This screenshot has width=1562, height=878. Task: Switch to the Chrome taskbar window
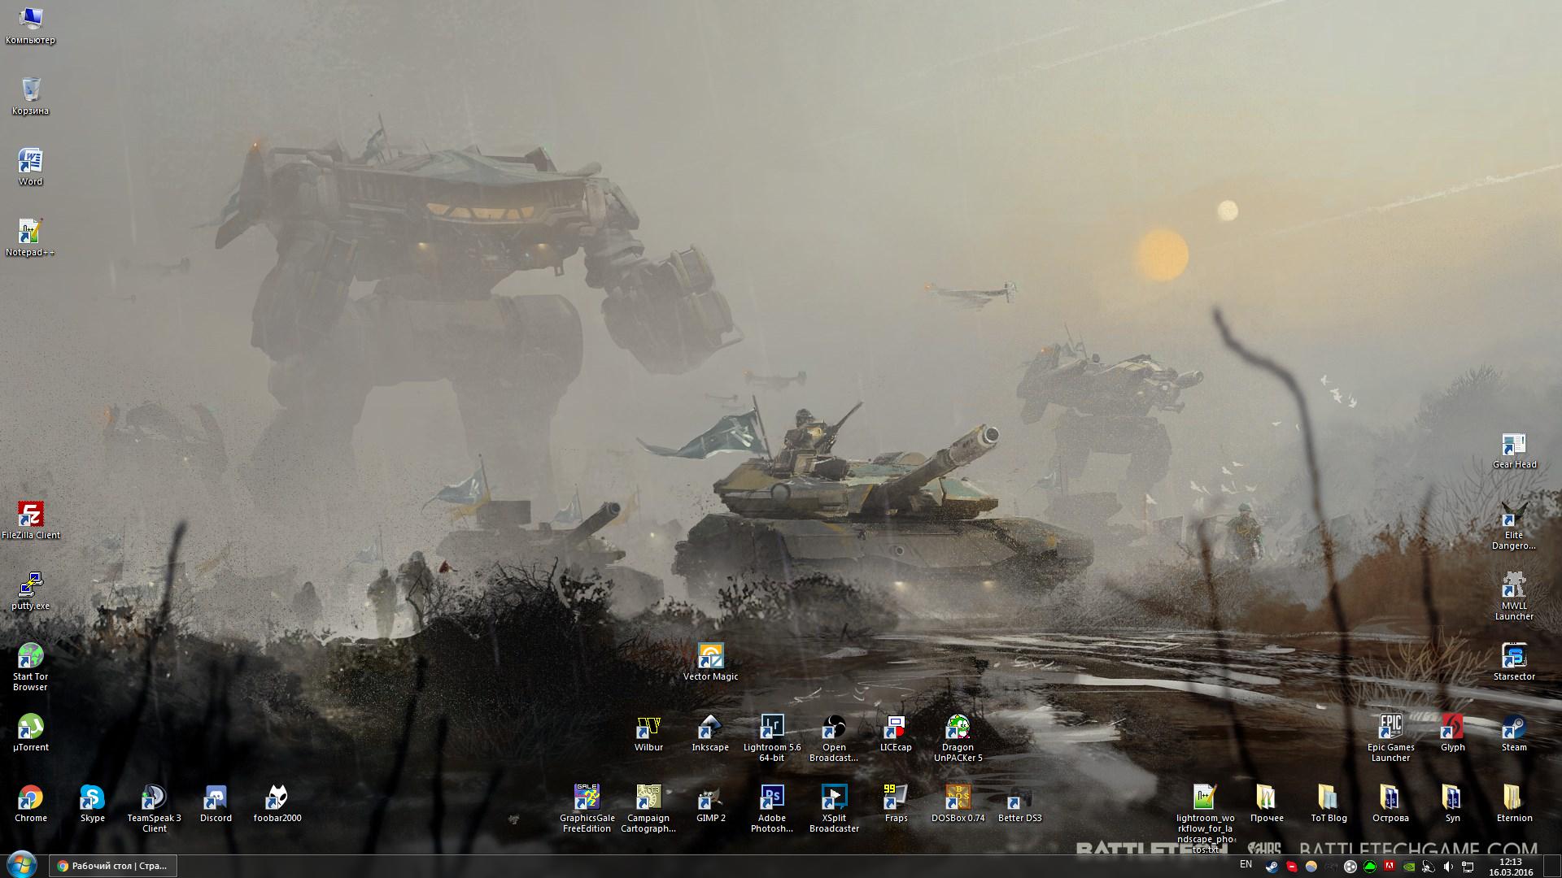(x=113, y=866)
